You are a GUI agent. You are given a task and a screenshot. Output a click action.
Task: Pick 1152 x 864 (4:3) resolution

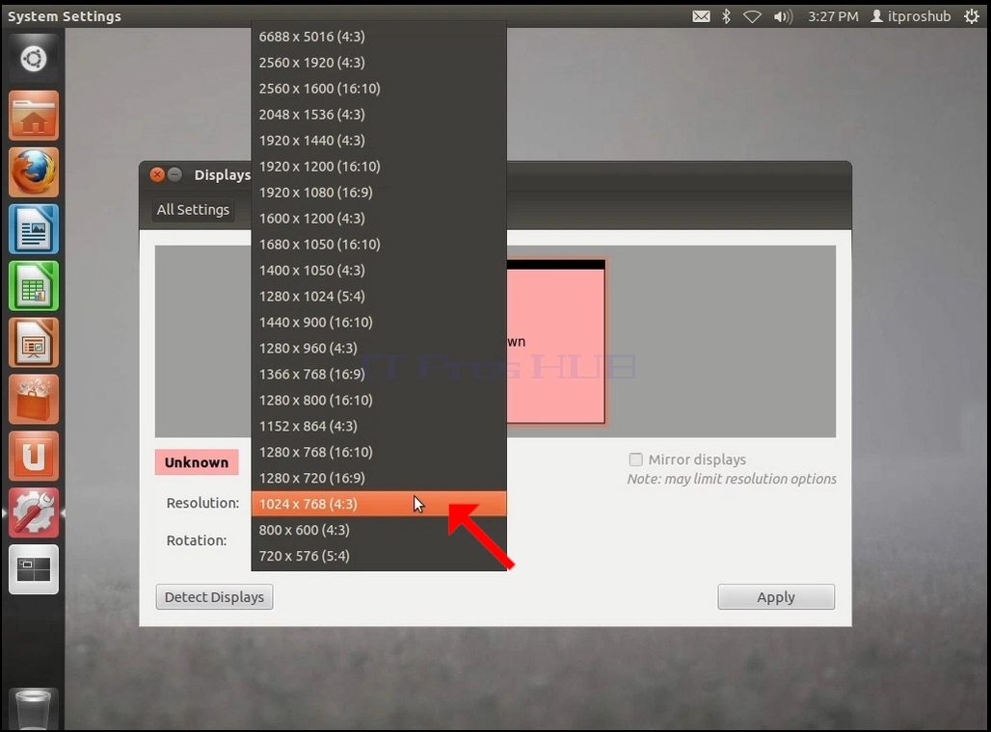coord(379,426)
